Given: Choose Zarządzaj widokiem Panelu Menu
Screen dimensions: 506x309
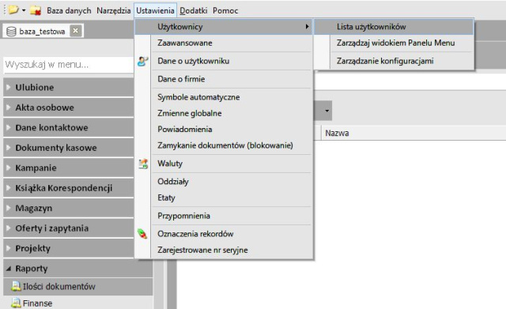Looking at the screenshot, I should tap(394, 43).
